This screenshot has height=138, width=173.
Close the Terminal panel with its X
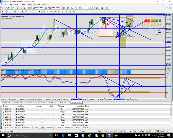coord(1,105)
